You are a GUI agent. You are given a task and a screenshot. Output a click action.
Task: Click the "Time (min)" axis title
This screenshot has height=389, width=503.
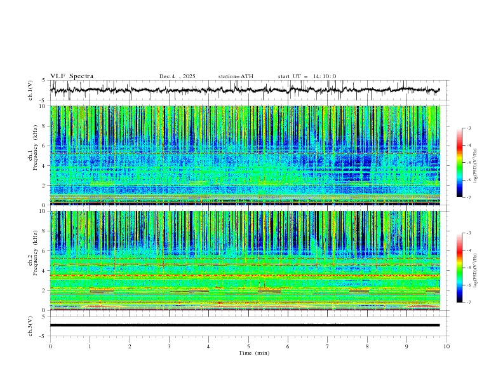[254, 353]
